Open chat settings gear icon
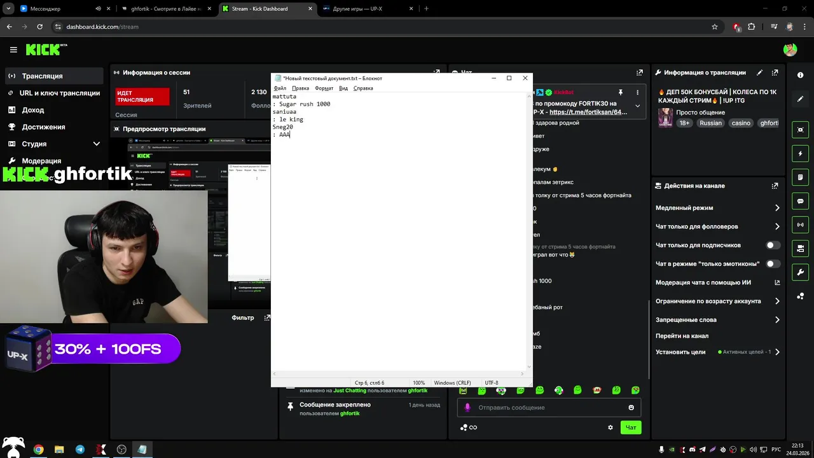This screenshot has width=814, height=458. pyautogui.click(x=610, y=427)
